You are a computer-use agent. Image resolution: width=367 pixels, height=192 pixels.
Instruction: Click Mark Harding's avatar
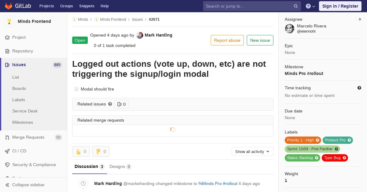(x=140, y=35)
